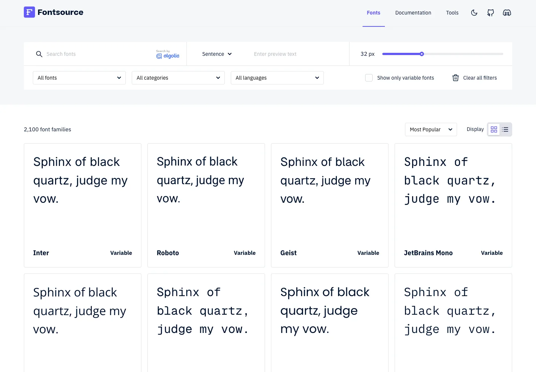536x372 pixels.
Task: Click the Search fonts input field
Action: point(97,54)
